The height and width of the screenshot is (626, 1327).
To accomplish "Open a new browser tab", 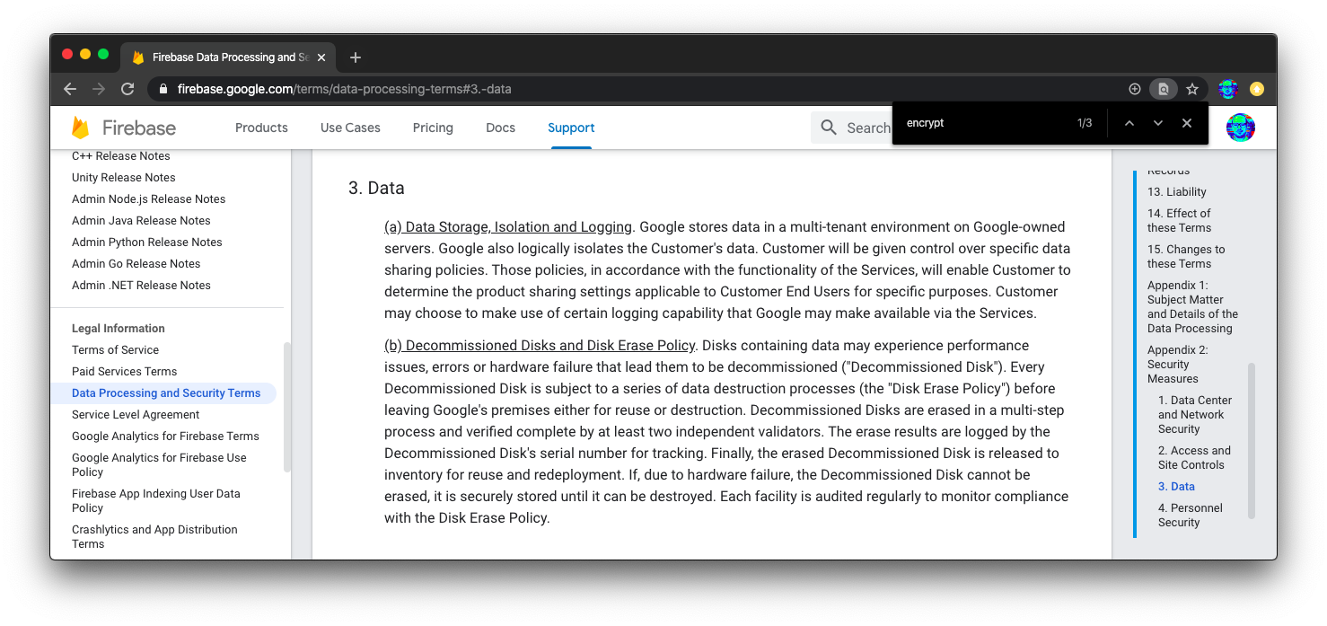I will 356,57.
